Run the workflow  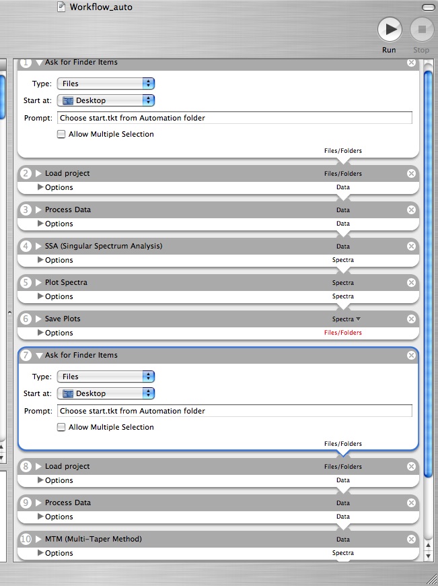click(390, 29)
